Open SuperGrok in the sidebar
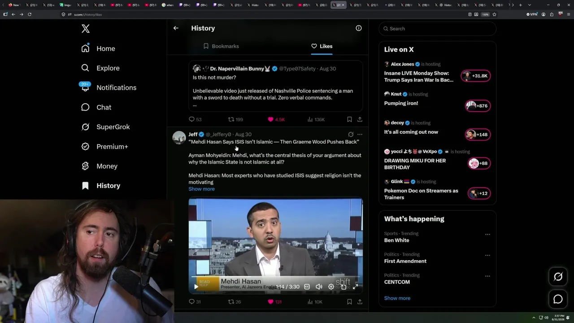 105,127
